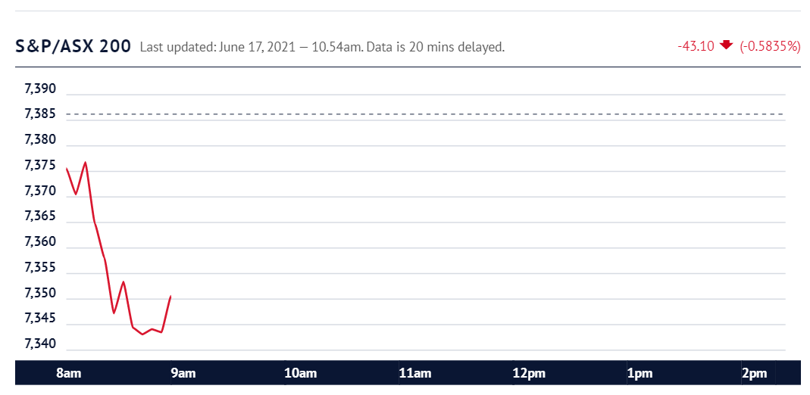Click the red line endpoint near 9am

(x=170, y=296)
